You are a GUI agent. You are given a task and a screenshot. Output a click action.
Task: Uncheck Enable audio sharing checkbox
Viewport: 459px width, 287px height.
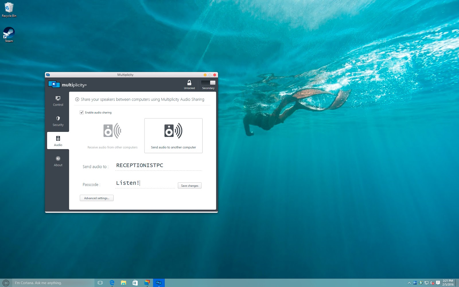coord(82,112)
